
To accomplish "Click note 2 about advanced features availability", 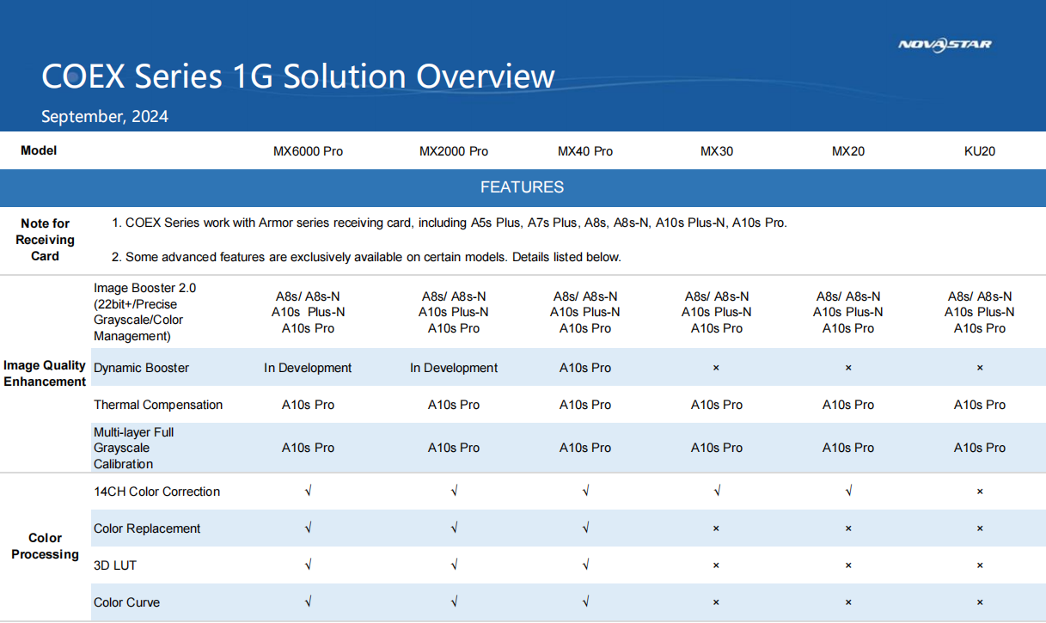I will coord(366,257).
